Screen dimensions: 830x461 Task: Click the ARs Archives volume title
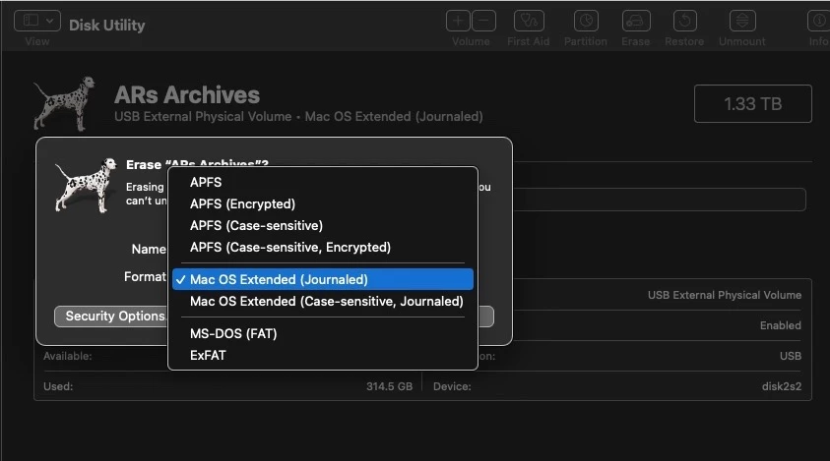click(187, 95)
